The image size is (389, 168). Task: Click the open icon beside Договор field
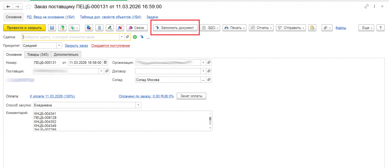pyautogui.click(x=209, y=71)
